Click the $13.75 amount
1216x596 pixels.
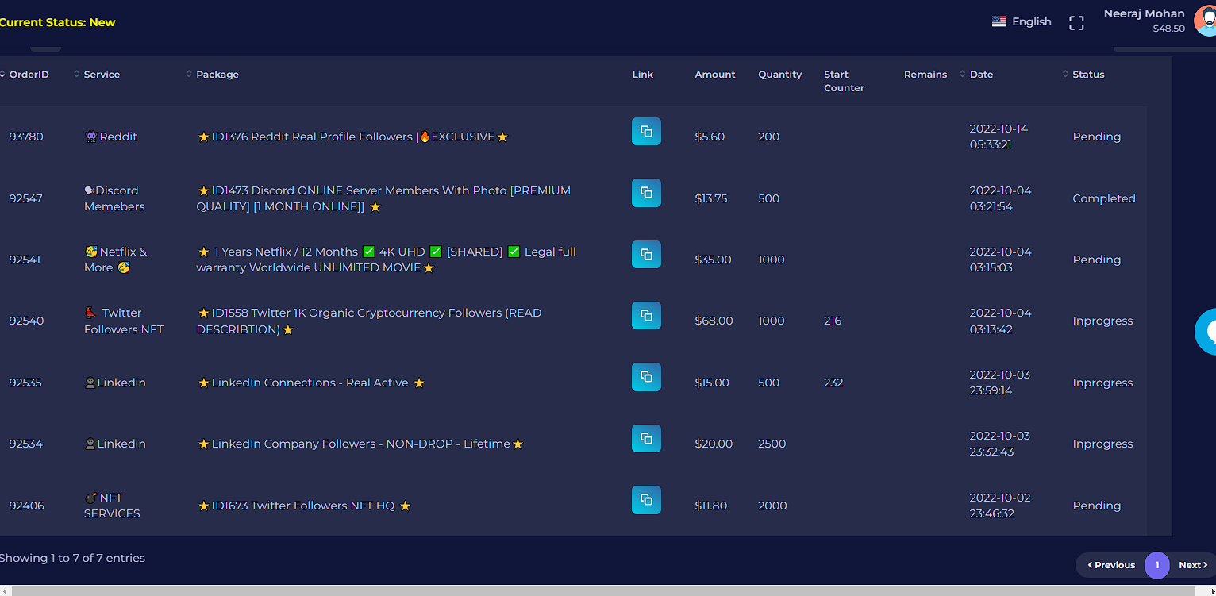tap(711, 198)
